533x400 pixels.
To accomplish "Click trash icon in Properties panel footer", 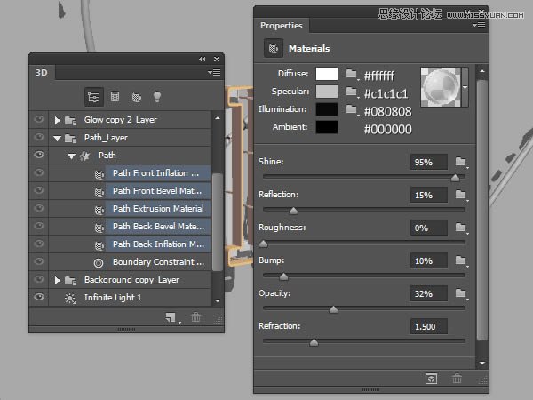I will (x=457, y=379).
